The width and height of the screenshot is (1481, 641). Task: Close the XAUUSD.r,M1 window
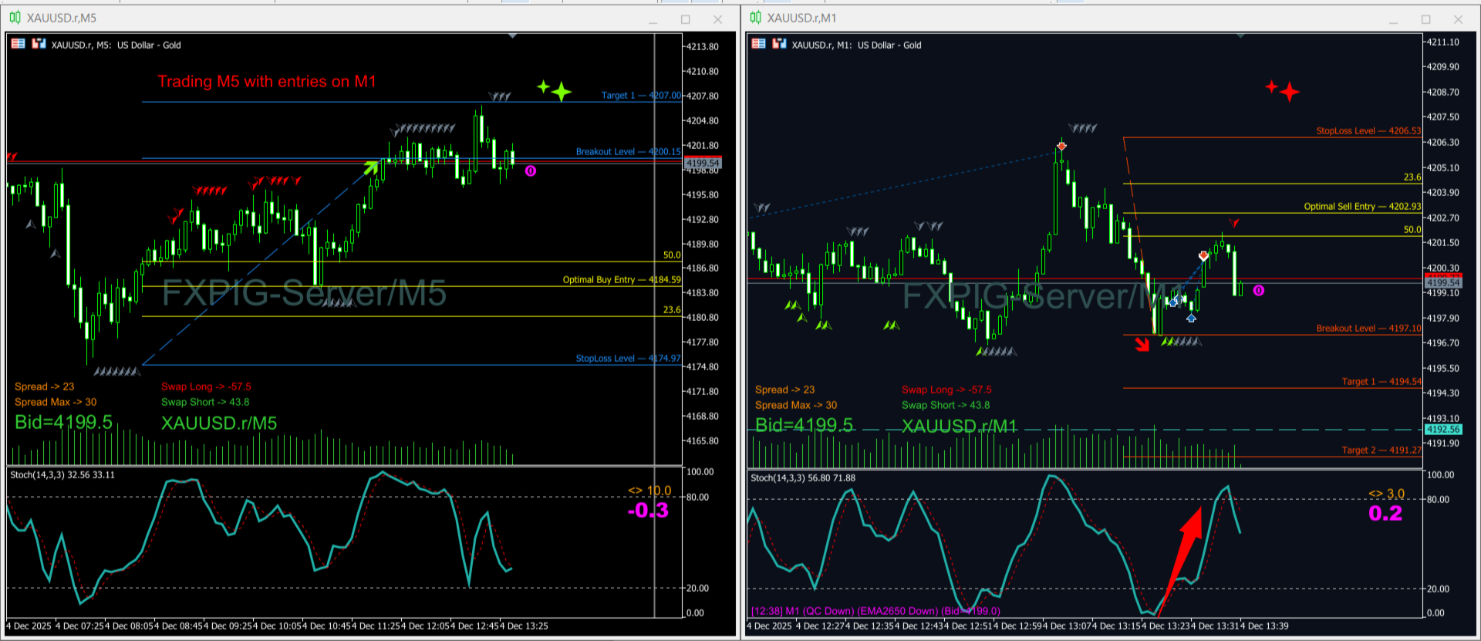coord(1458,19)
